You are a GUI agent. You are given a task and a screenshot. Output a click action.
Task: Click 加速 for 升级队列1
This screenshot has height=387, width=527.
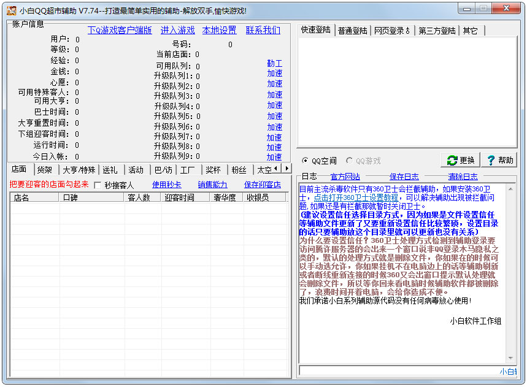click(275, 73)
